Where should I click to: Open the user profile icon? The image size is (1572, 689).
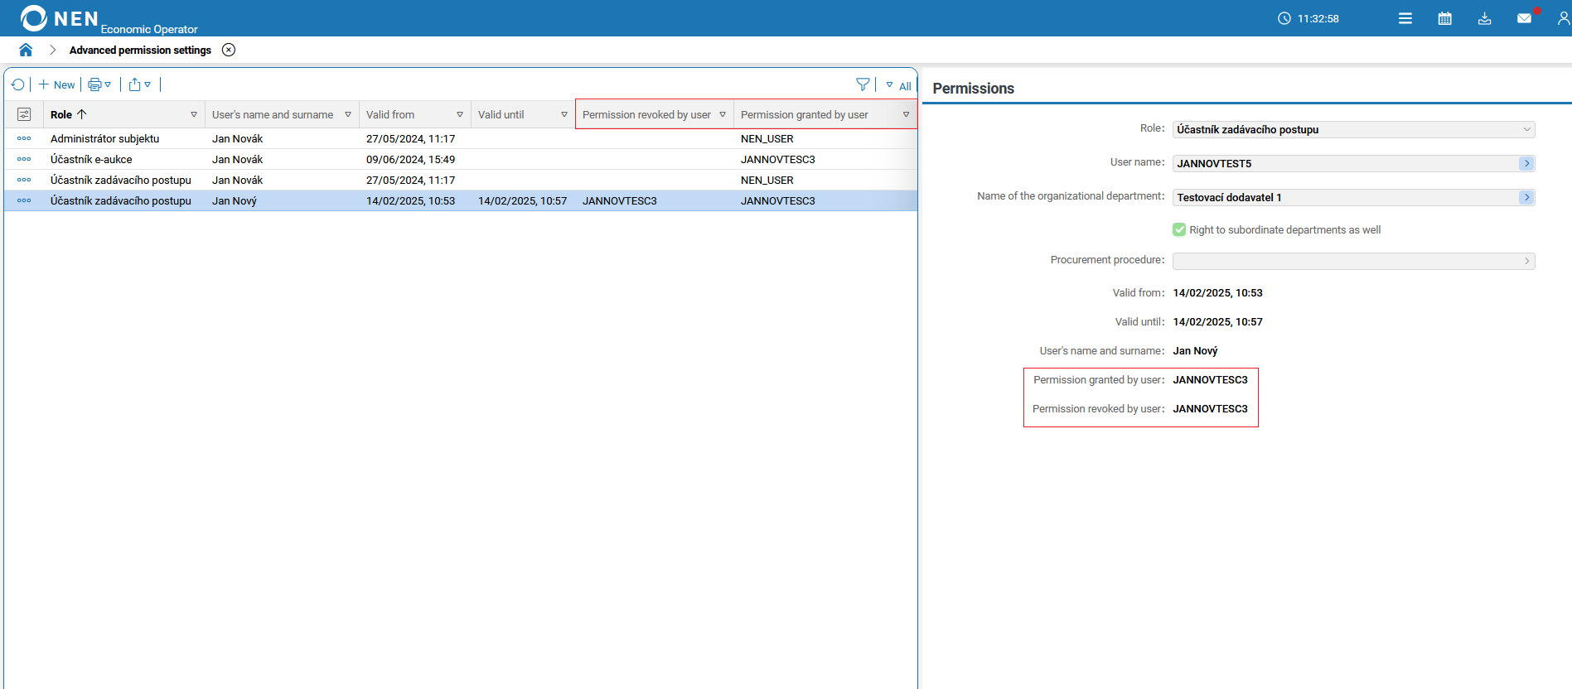point(1563,18)
